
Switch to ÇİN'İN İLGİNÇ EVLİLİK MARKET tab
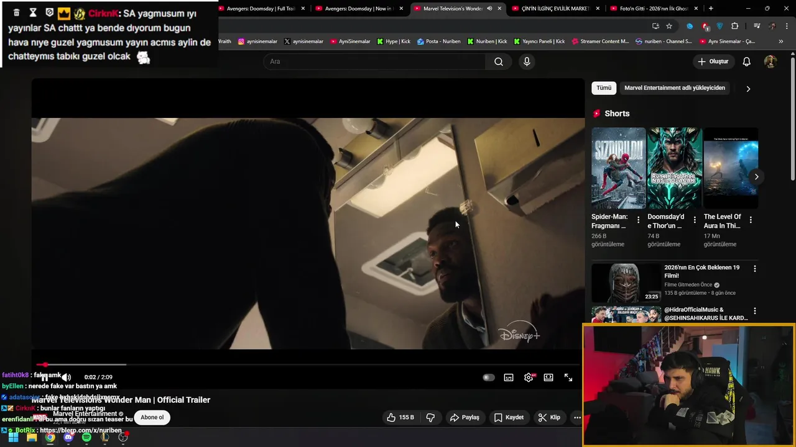coord(555,9)
